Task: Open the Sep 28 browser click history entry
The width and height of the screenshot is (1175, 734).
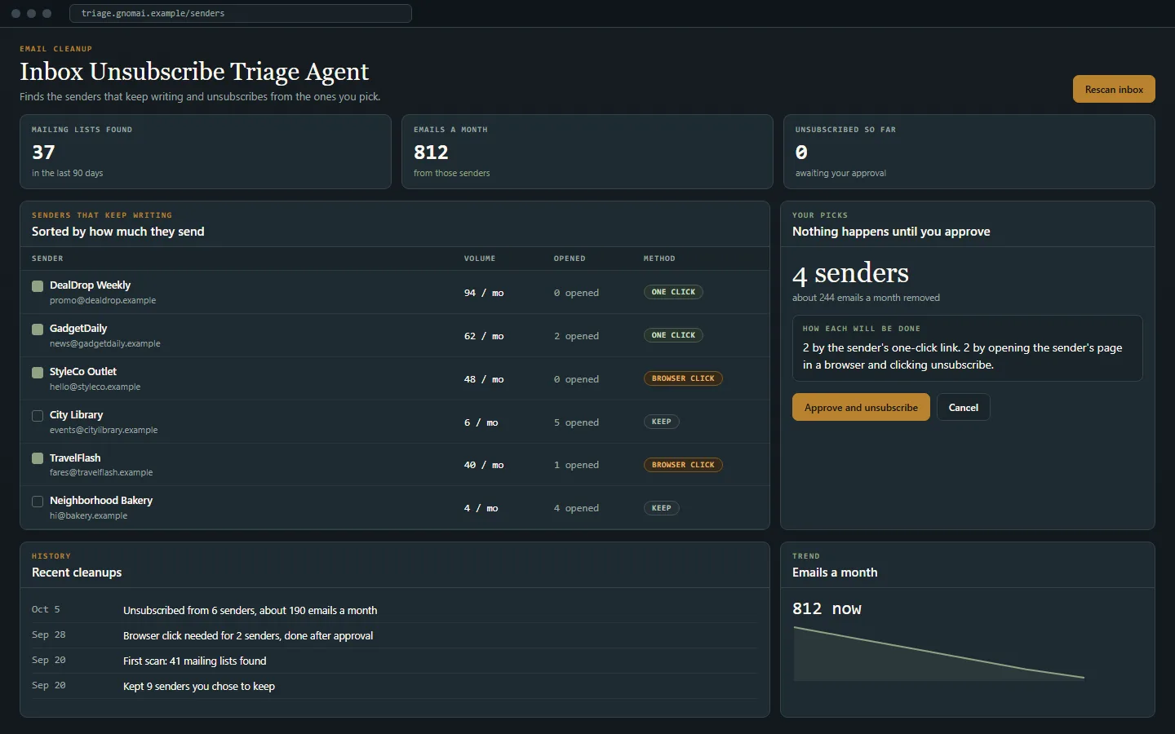Action: (x=395, y=635)
